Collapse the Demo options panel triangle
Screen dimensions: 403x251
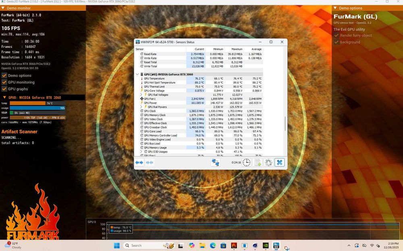[x=335, y=8]
